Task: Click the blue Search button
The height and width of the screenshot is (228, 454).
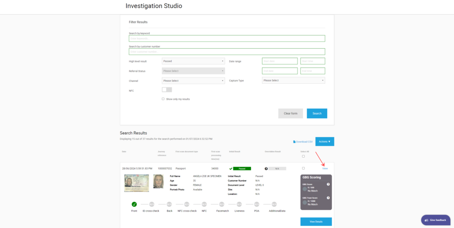Action: tap(317, 113)
